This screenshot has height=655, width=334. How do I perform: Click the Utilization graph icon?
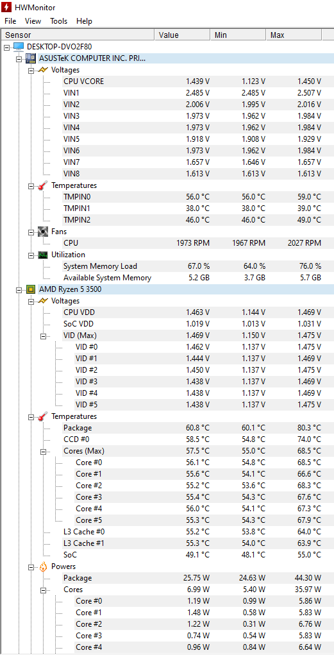pyautogui.click(x=43, y=255)
